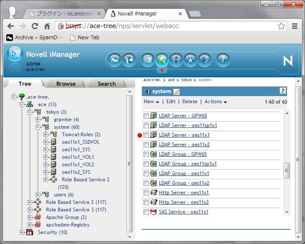305x244 pixels.
Task: Select the View Objects magnifier toolbar icon
Action: pyautogui.click(x=162, y=60)
